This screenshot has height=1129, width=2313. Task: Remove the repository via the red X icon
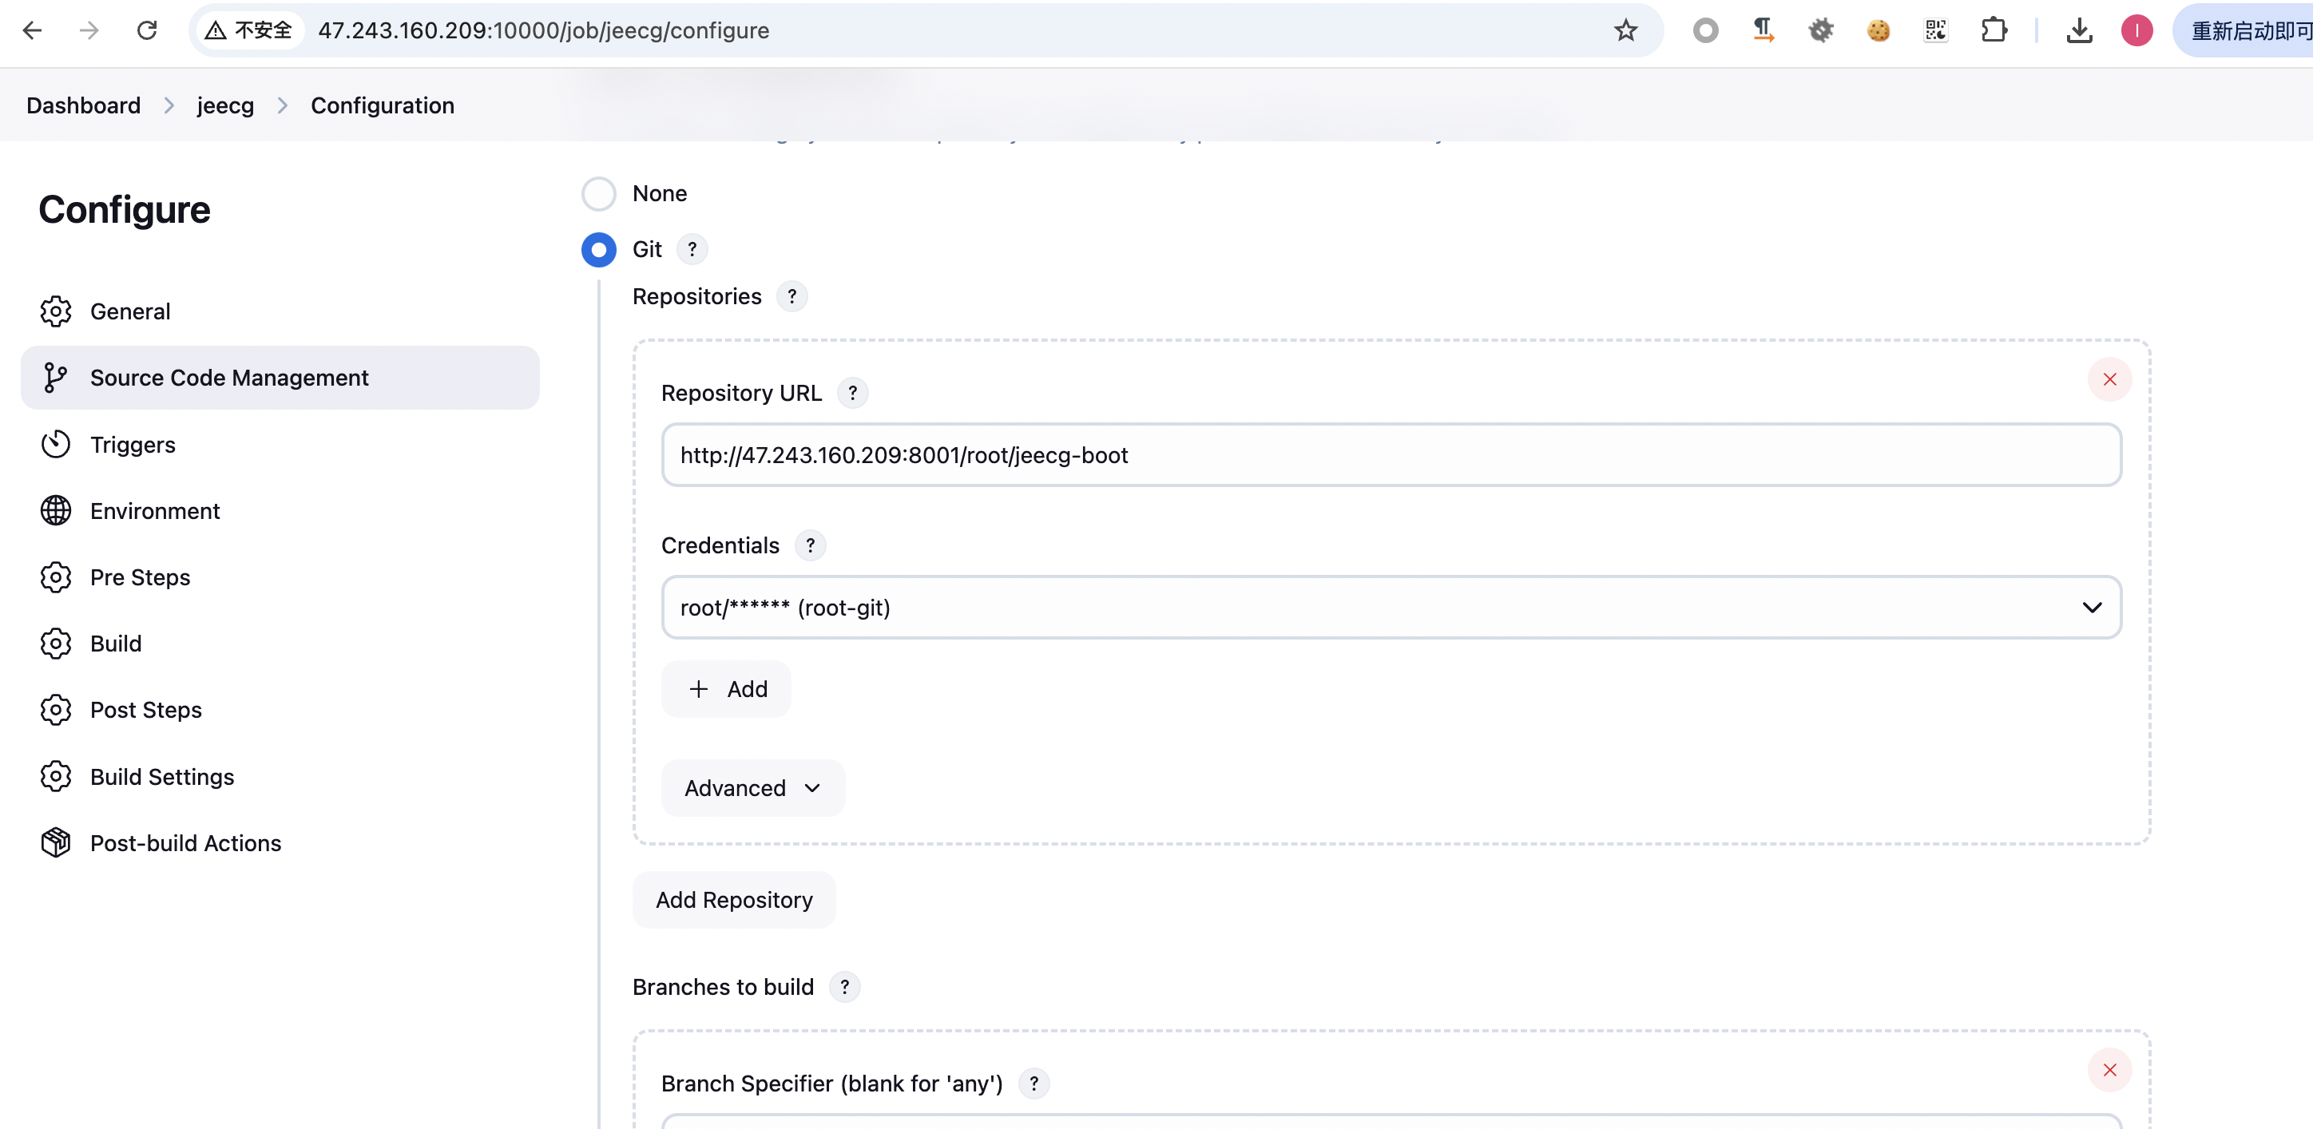(x=2110, y=378)
